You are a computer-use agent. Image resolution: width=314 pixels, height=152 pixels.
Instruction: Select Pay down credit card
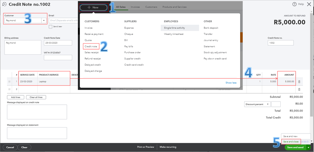[x=215, y=59]
